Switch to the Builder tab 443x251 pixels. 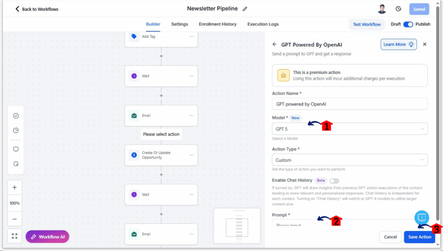pos(153,24)
